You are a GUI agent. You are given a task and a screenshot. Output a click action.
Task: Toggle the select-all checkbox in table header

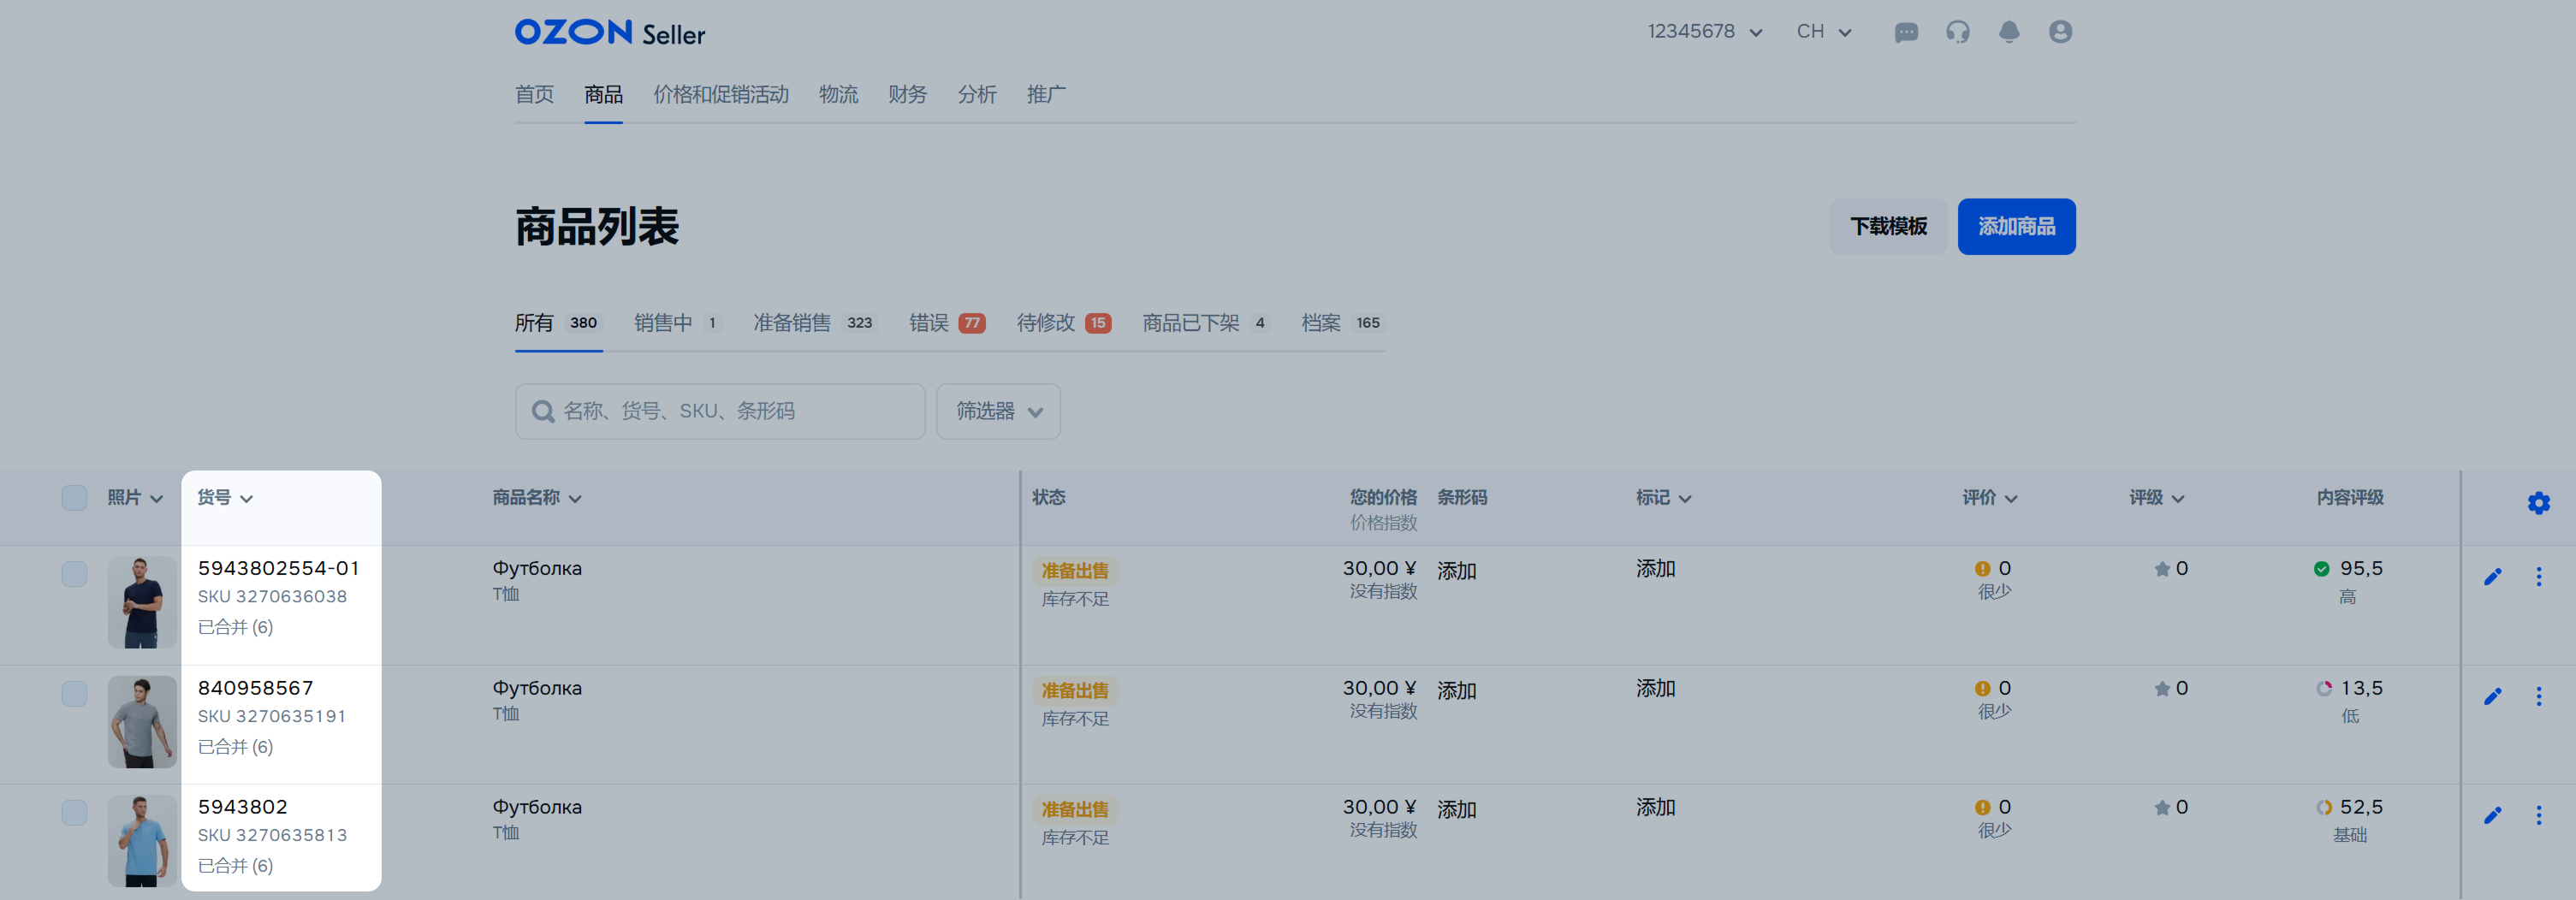click(74, 498)
